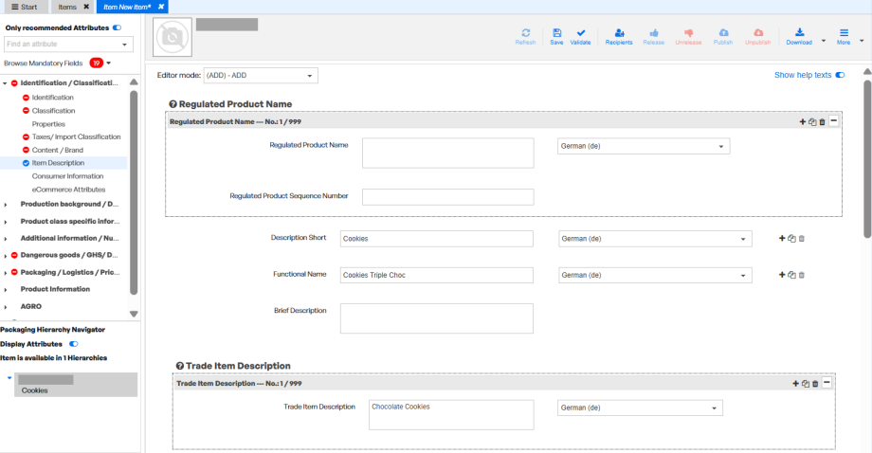Click the Save icon in toolbar
Screen dimensions: 872x453
556,33
